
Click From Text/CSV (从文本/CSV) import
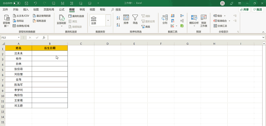(21, 16)
